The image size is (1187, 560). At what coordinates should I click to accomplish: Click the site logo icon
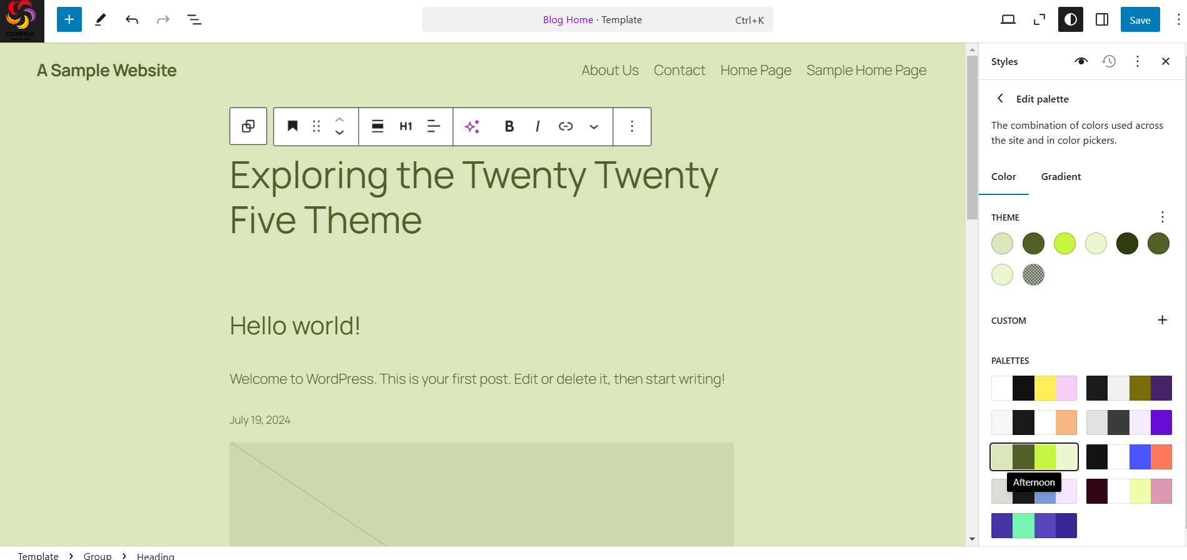point(22,21)
